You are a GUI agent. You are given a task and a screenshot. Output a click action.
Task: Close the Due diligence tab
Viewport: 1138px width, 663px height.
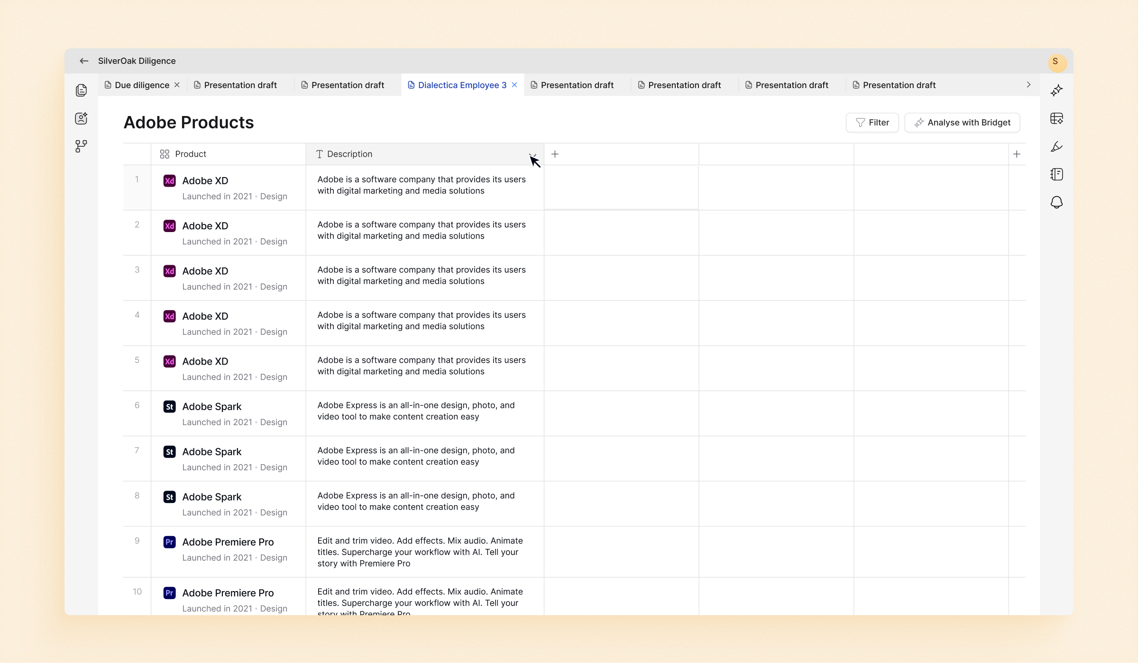[x=177, y=85]
